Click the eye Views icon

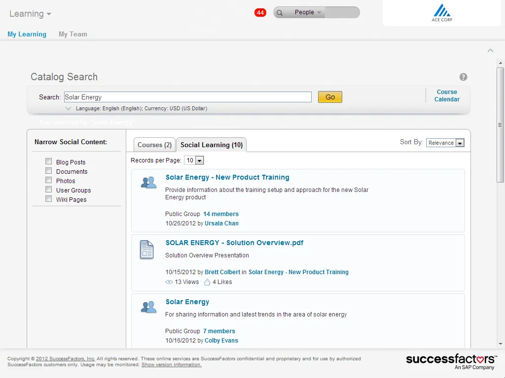coord(169,282)
